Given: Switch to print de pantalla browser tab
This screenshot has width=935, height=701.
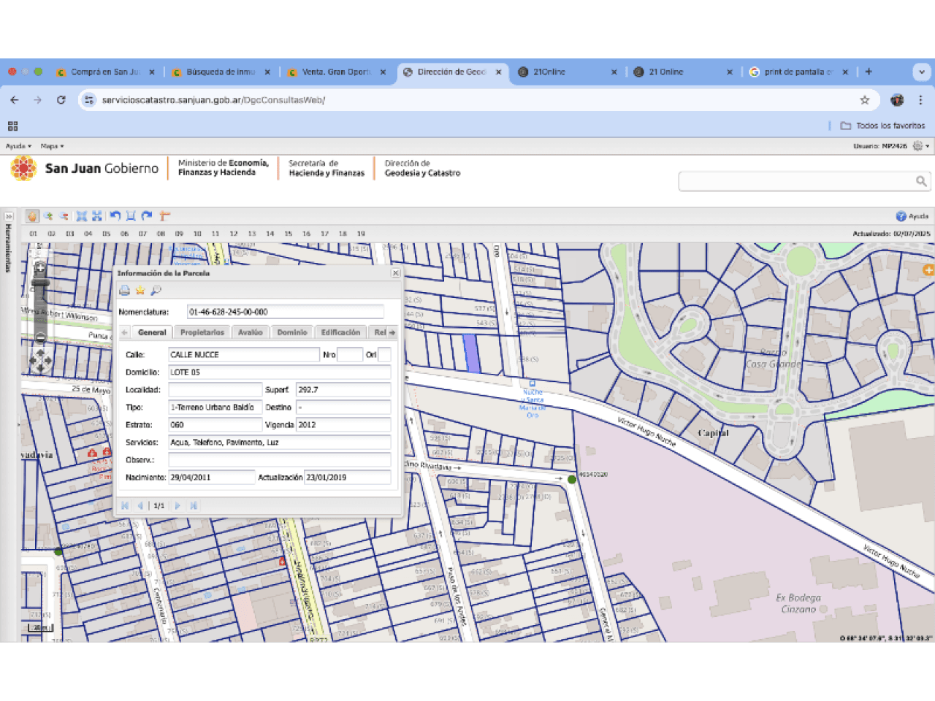Looking at the screenshot, I should pos(797,72).
